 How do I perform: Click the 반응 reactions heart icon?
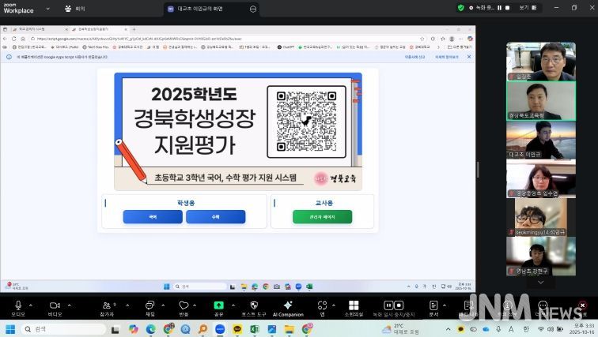[x=184, y=305]
